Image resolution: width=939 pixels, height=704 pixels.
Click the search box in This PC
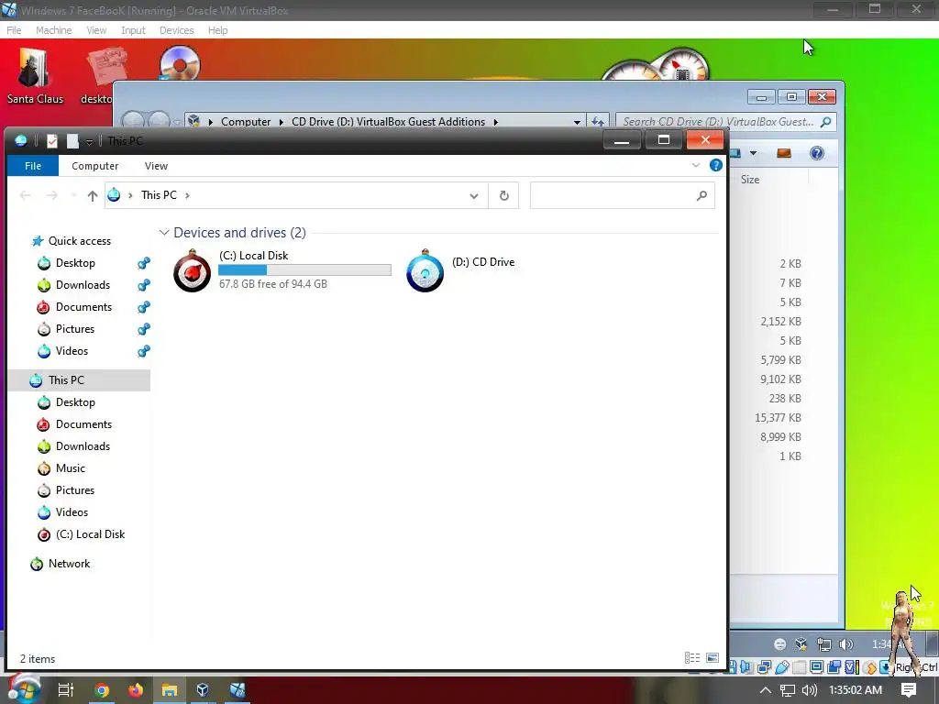coord(623,196)
